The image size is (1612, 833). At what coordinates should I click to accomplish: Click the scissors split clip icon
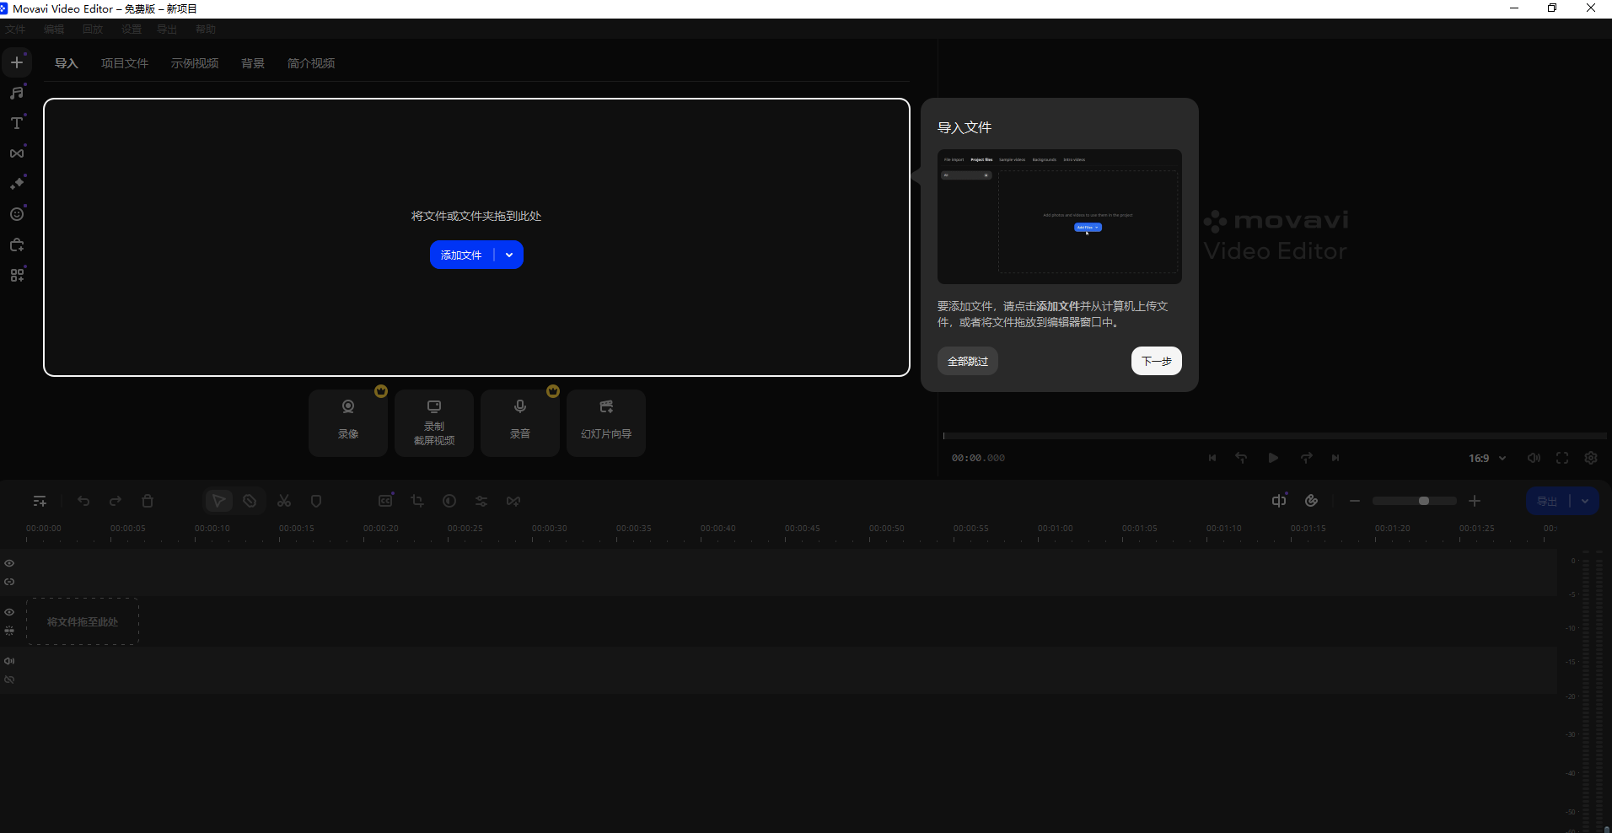(x=284, y=501)
